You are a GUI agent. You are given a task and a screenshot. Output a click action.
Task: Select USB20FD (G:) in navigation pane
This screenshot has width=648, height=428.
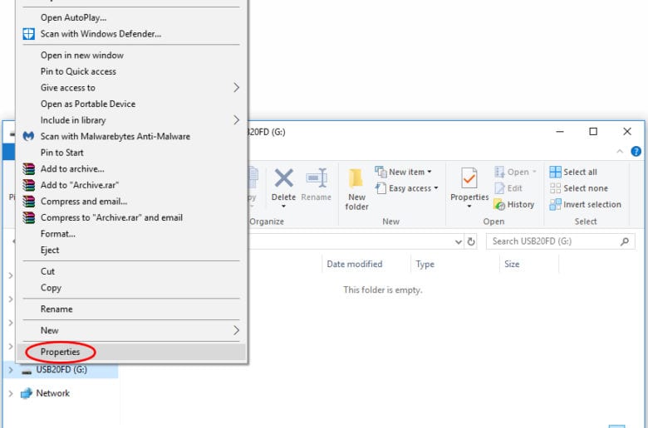(61, 370)
